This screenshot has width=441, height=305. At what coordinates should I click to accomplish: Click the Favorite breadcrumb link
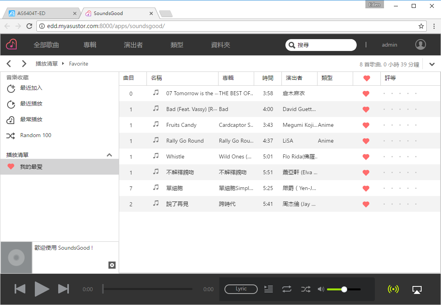pos(78,64)
